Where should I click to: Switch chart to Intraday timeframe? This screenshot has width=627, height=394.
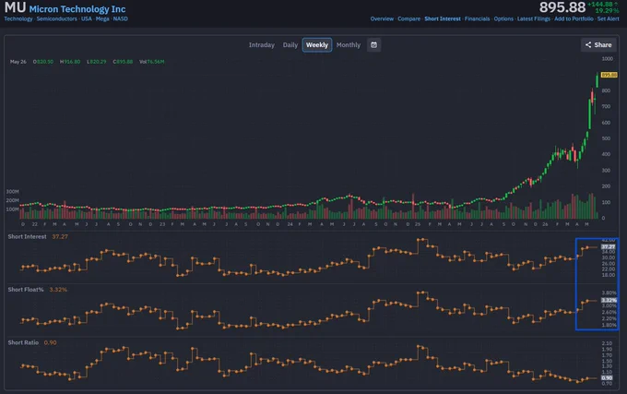coord(262,45)
